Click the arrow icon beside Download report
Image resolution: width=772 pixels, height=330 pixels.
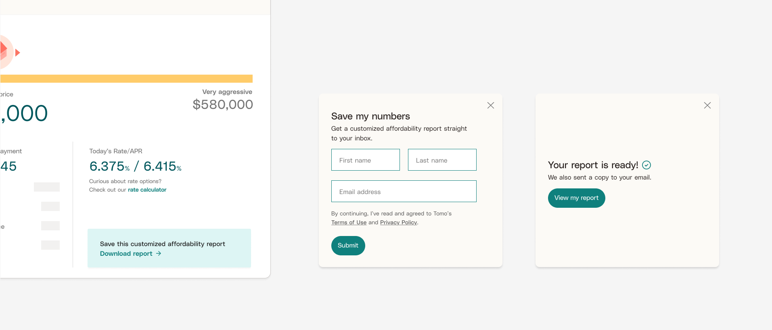click(x=159, y=253)
